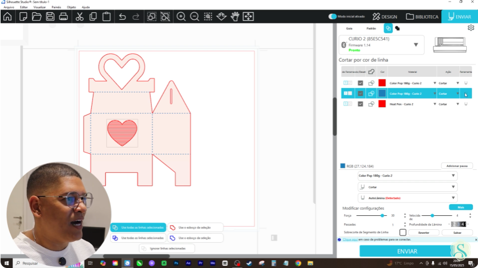The width and height of the screenshot is (478, 268).
Task: Open material dropdown in the first red row
Action: (x=435, y=83)
